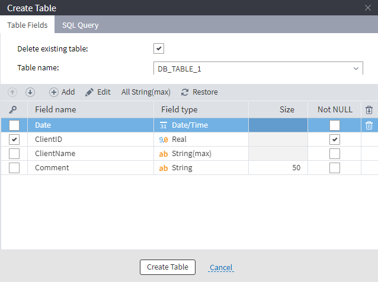Click the move field up arrow icon

[12, 92]
